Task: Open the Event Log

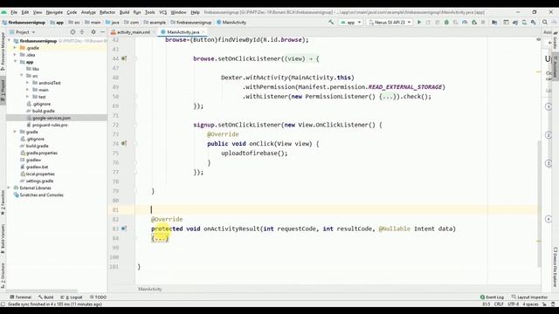Action: pyautogui.click(x=492, y=297)
